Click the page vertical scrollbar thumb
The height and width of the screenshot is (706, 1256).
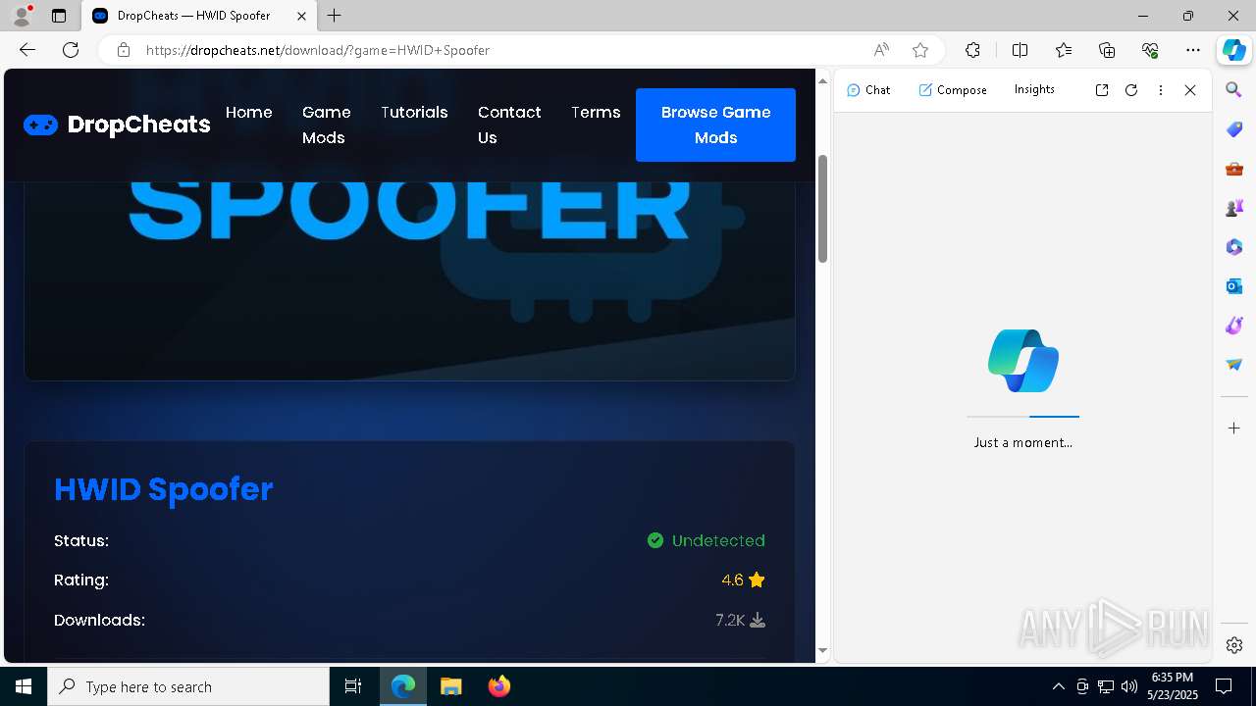click(823, 208)
